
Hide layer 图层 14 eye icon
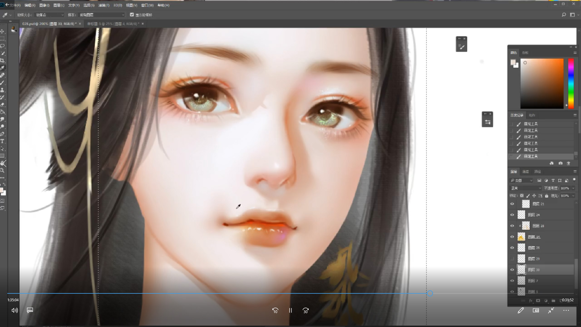coord(512,237)
